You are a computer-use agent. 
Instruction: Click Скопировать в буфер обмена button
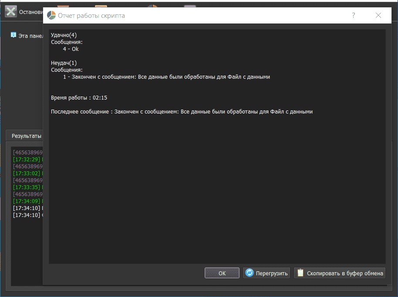point(340,273)
